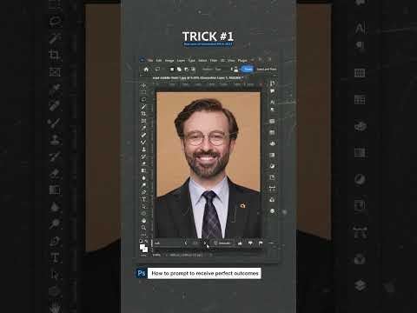
Task: Open the Edit menu
Action: click(159, 60)
